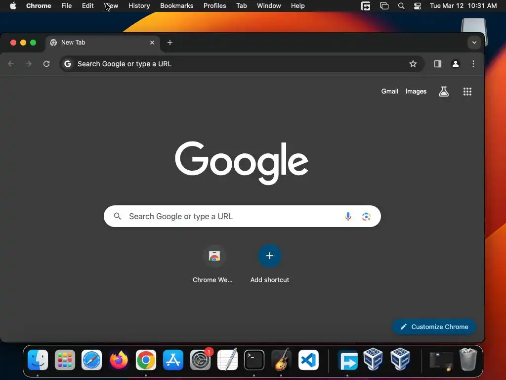Open Google Images link

[x=416, y=92]
